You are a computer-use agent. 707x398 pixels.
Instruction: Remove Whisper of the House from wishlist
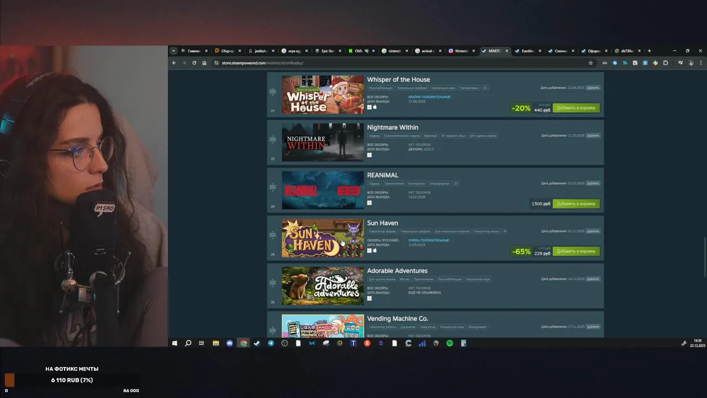[593, 88]
